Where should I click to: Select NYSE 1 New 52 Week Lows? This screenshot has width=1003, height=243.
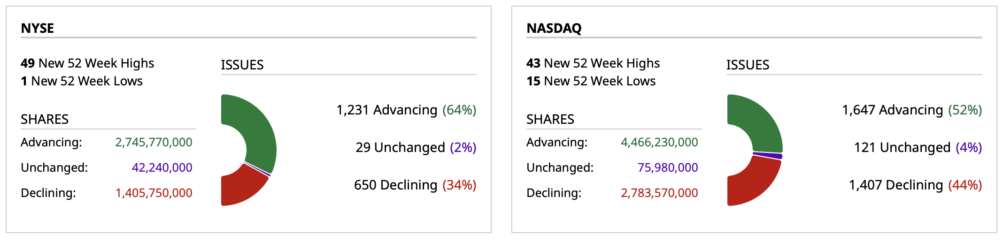point(82,81)
